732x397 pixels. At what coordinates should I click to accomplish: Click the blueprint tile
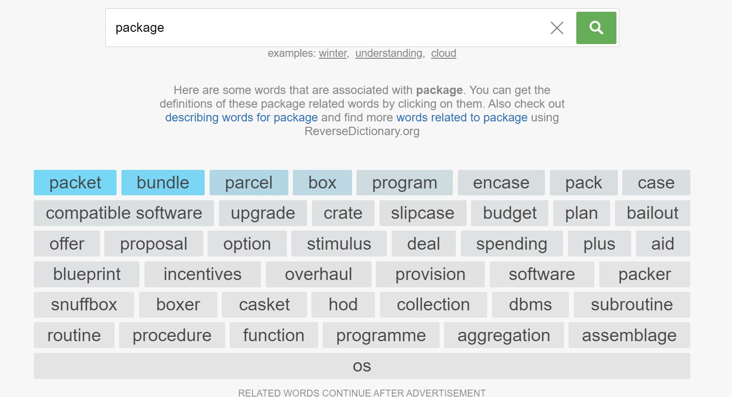(86, 274)
